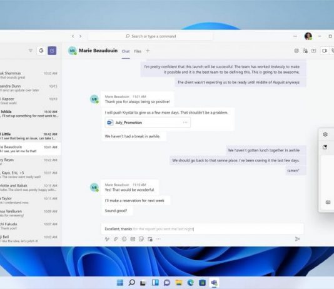Open the Shammas chat at 10:32 AM
Viewport: 334px width, 289px height.
[30, 75]
